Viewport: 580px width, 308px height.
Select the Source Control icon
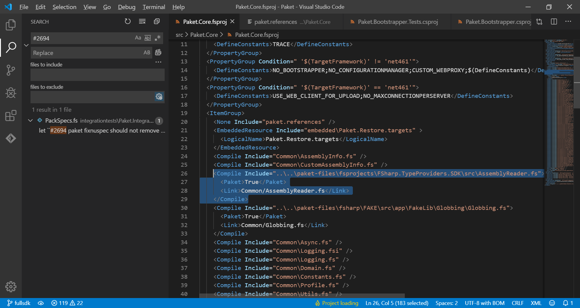tap(11, 70)
